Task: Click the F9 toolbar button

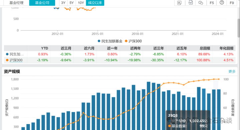Action: 232,3
